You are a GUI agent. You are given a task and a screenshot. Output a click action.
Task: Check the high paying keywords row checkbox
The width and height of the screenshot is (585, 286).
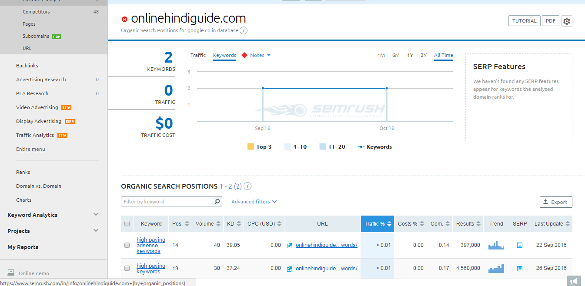point(127,268)
